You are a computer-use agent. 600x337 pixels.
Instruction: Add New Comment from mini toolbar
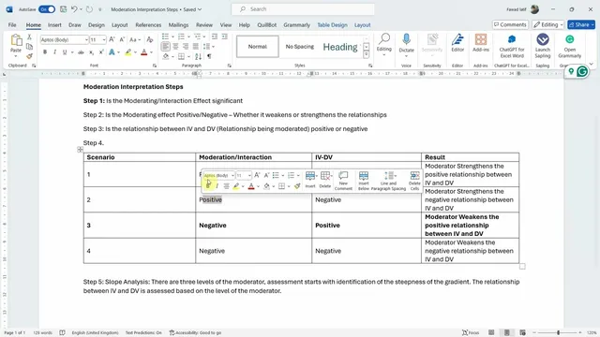pos(343,181)
